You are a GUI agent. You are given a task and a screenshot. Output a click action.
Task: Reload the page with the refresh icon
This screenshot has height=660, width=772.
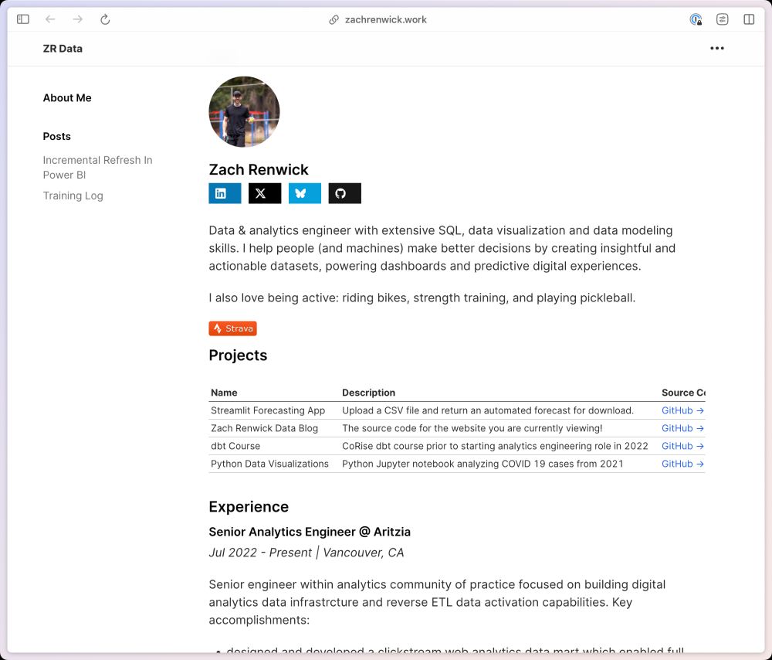click(x=105, y=20)
